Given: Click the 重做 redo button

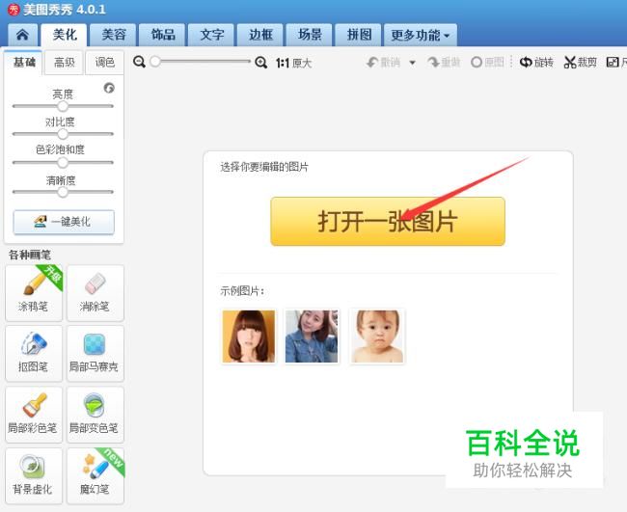Looking at the screenshot, I should [x=444, y=63].
